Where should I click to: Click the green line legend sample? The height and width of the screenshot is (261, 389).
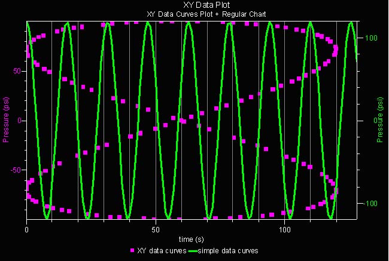195,251
